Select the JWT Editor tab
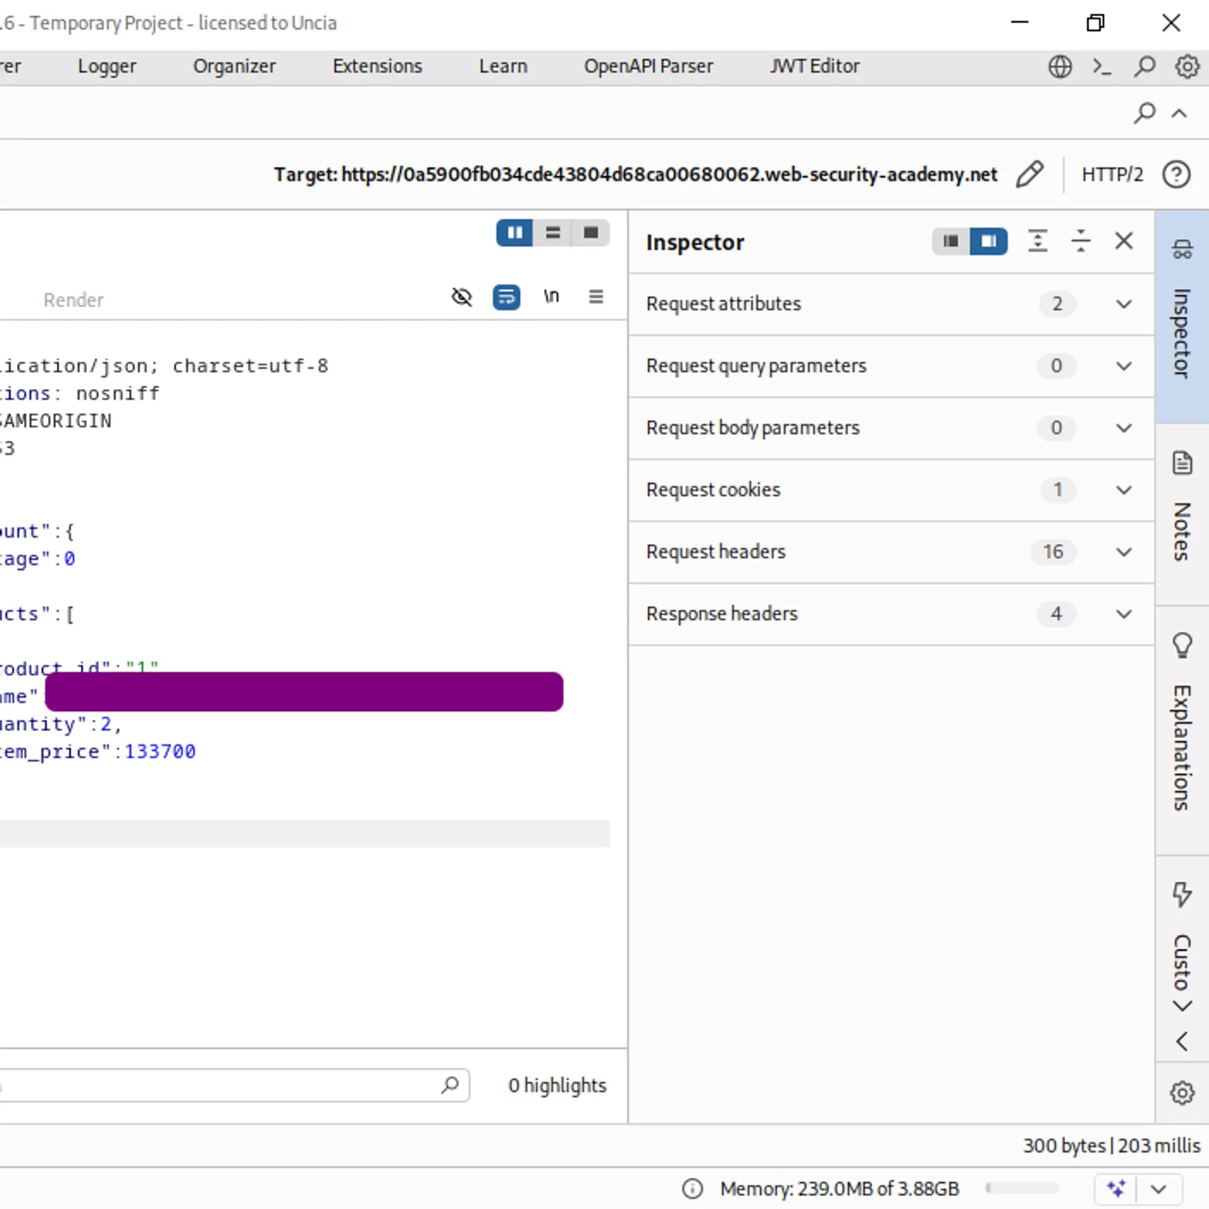Image resolution: width=1209 pixels, height=1209 pixels. [814, 66]
